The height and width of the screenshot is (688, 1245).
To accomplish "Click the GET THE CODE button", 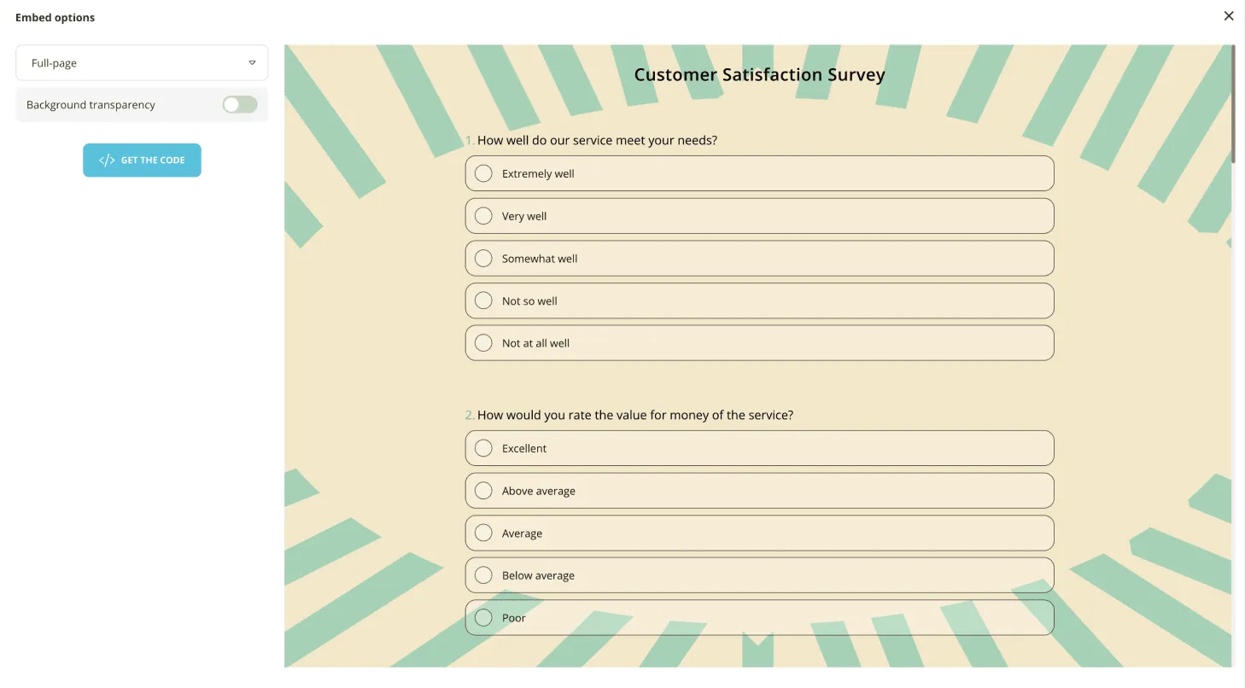I will click(142, 160).
